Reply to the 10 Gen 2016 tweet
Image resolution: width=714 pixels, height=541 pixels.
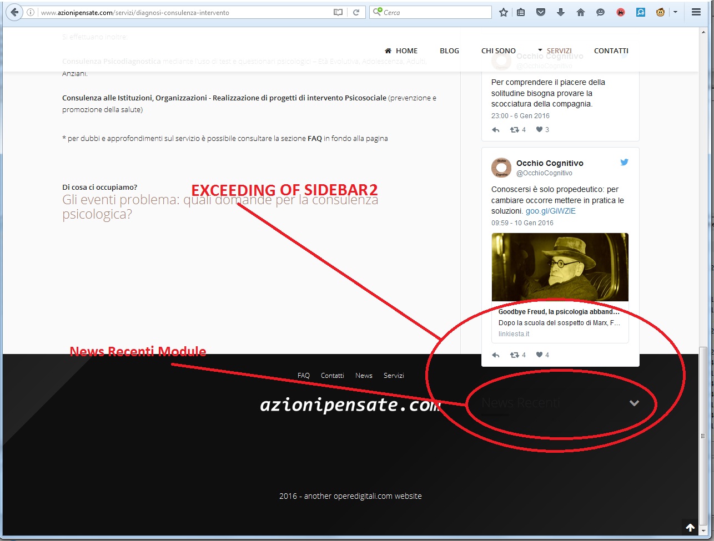tap(496, 355)
